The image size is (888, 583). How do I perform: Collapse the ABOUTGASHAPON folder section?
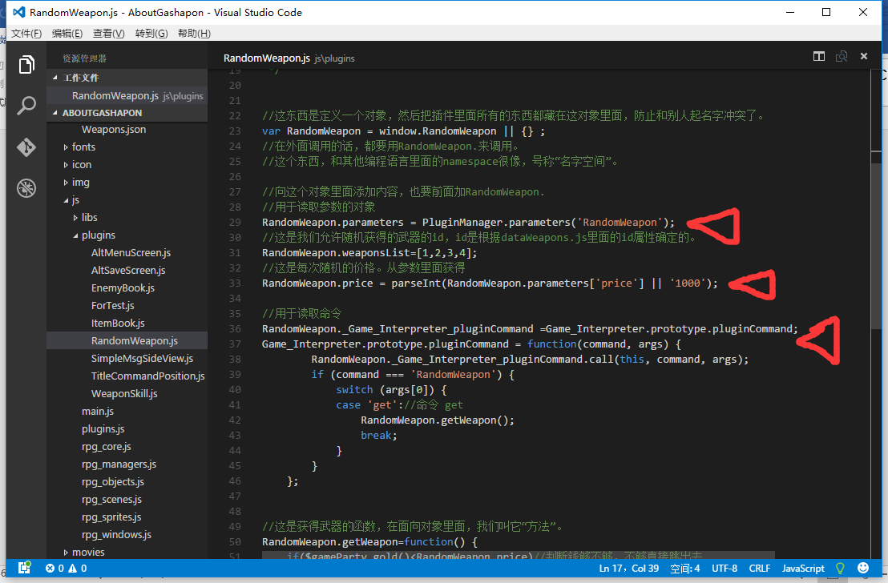55,113
